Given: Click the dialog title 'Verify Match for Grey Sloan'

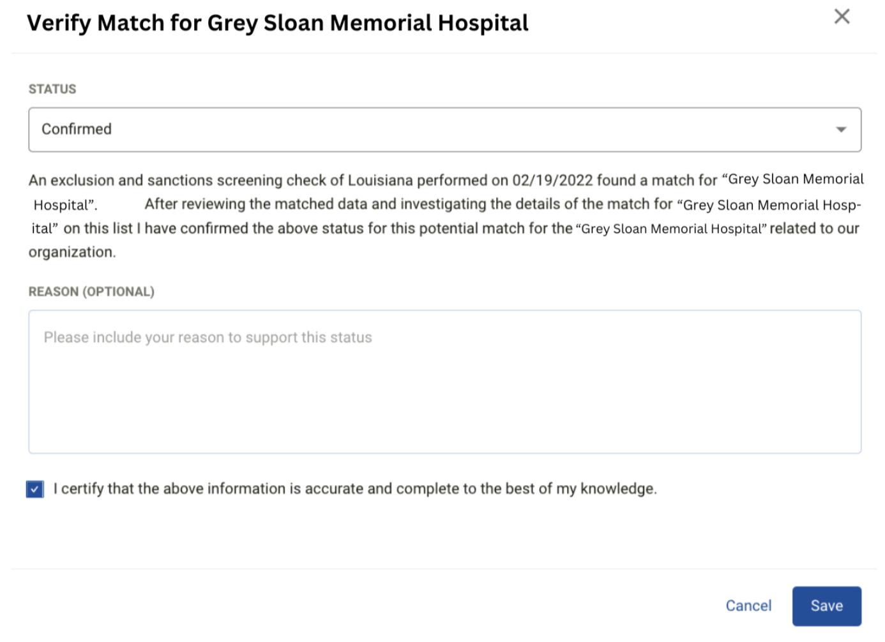Looking at the screenshot, I should coord(278,23).
